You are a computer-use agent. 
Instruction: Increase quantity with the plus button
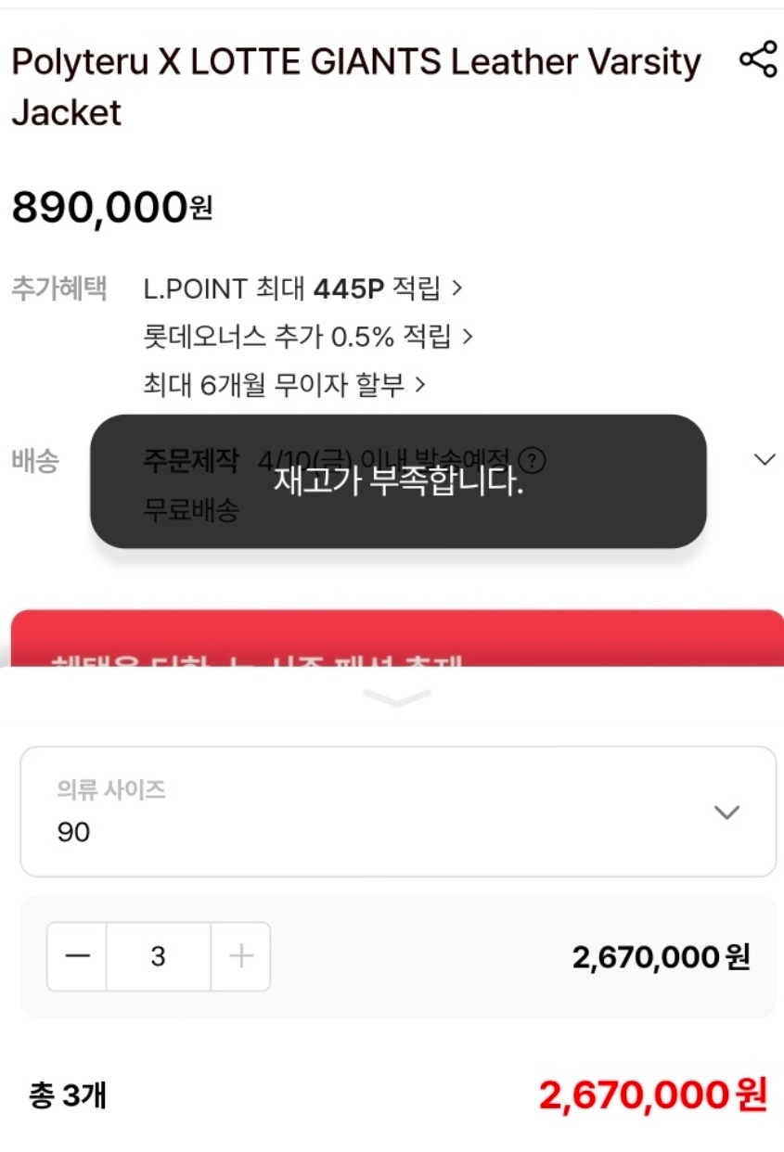click(x=241, y=956)
